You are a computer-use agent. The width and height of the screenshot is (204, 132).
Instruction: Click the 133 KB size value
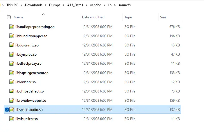[174, 73]
